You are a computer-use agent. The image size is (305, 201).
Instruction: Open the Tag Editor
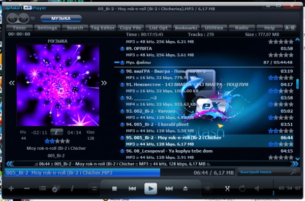pos(103,28)
